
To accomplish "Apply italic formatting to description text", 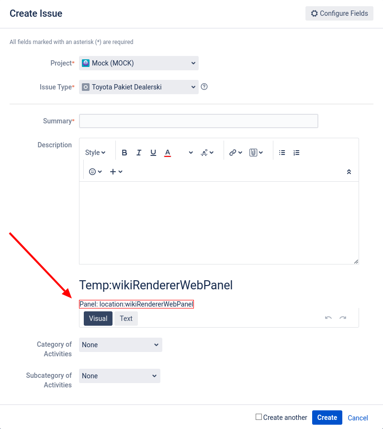I will pos(139,152).
